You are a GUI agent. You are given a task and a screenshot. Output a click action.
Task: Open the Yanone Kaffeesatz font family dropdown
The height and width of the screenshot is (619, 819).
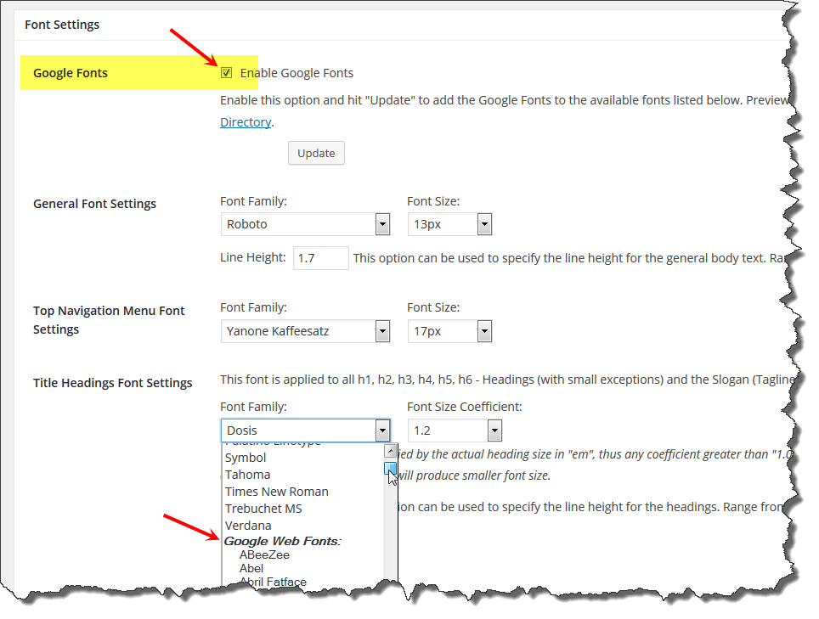(x=305, y=331)
